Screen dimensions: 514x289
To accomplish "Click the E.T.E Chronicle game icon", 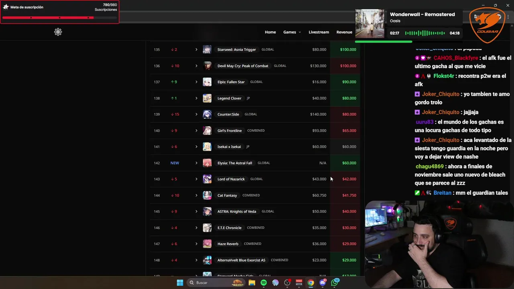I will click(x=207, y=228).
